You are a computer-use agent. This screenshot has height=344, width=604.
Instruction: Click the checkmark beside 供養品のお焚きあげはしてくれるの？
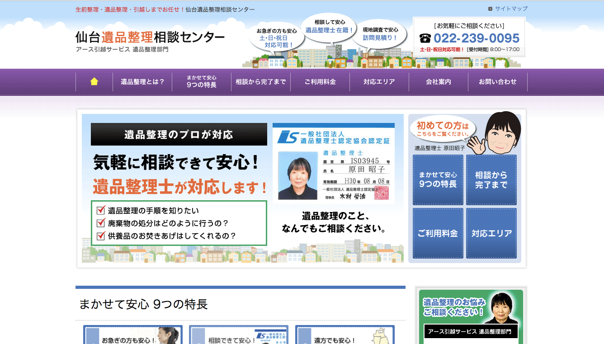101,236
